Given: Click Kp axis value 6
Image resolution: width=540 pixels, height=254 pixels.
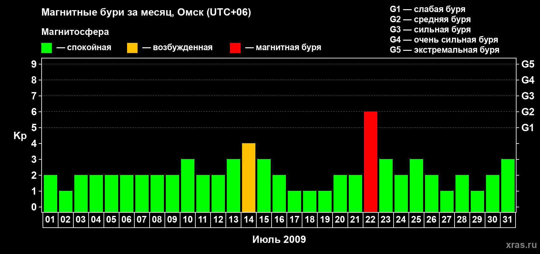Looking at the screenshot, I should coord(34,112).
